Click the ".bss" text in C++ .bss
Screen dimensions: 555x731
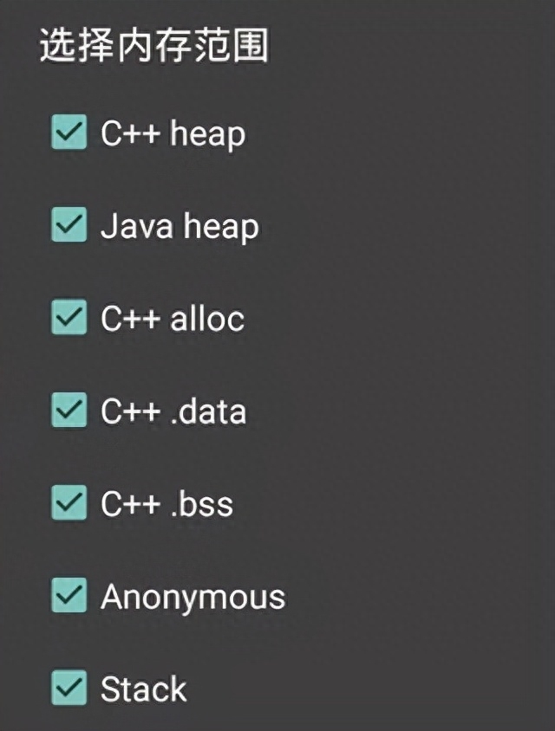pyautogui.click(x=201, y=504)
